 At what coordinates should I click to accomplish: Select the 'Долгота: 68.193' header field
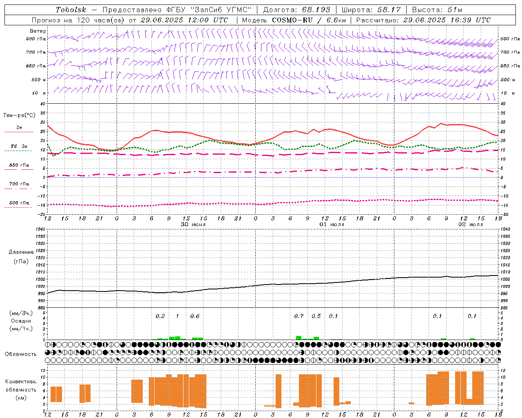[x=297, y=9]
